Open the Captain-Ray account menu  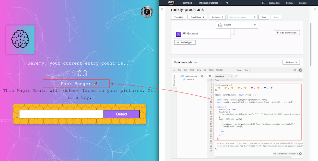coord(275,3)
